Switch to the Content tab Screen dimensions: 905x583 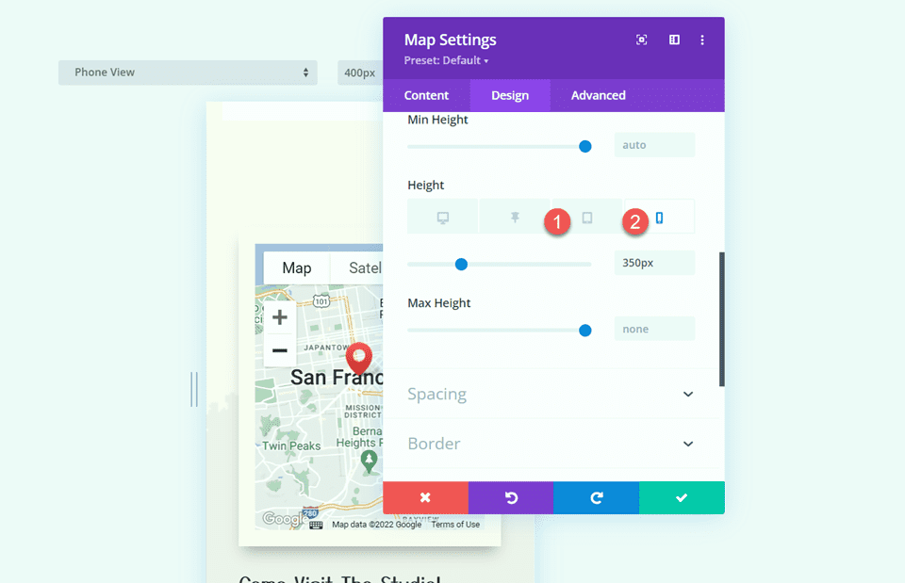[426, 95]
